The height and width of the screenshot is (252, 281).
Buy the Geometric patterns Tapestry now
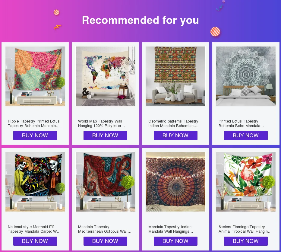click(175, 136)
